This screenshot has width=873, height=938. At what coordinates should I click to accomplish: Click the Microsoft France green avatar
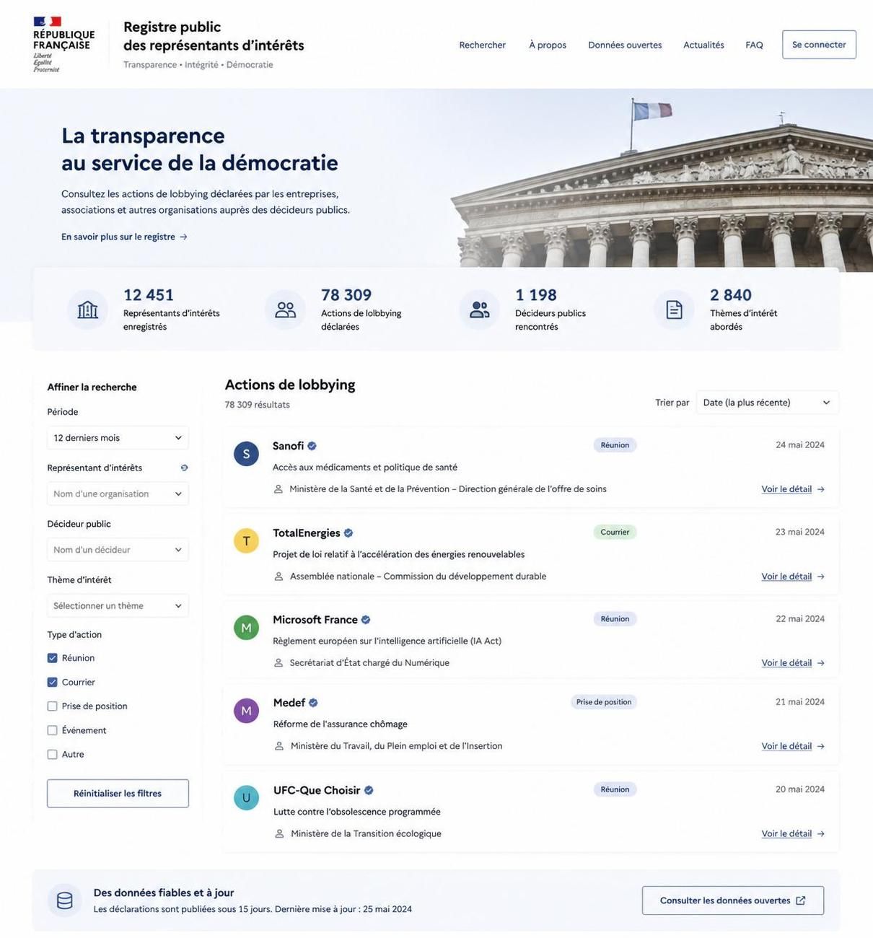246,628
